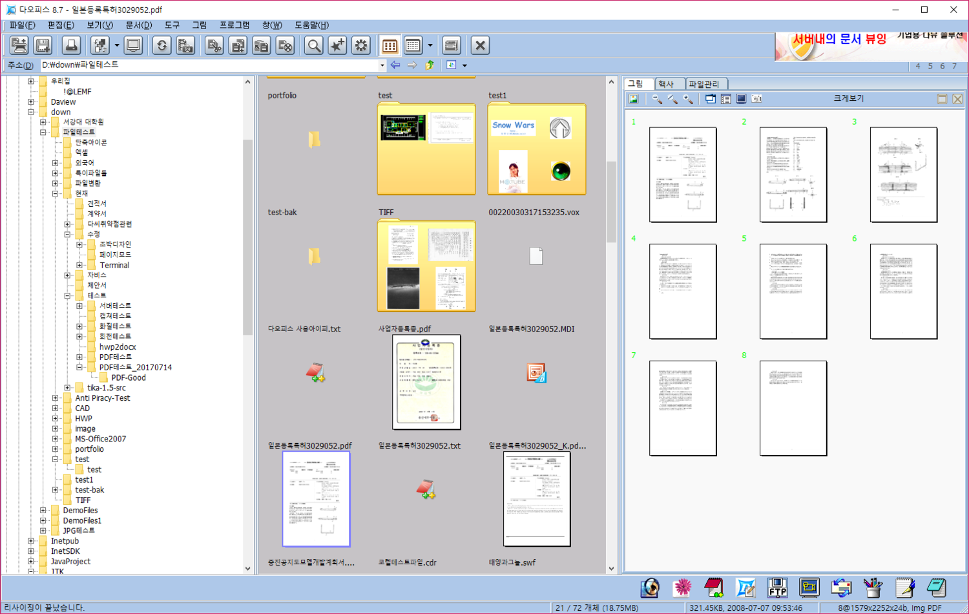Click the camera snapshot icon in preview toolbar
This screenshot has height=614, width=969.
(756, 99)
